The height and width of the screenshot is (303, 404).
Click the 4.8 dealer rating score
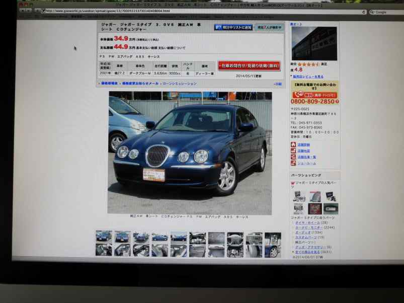298,70
